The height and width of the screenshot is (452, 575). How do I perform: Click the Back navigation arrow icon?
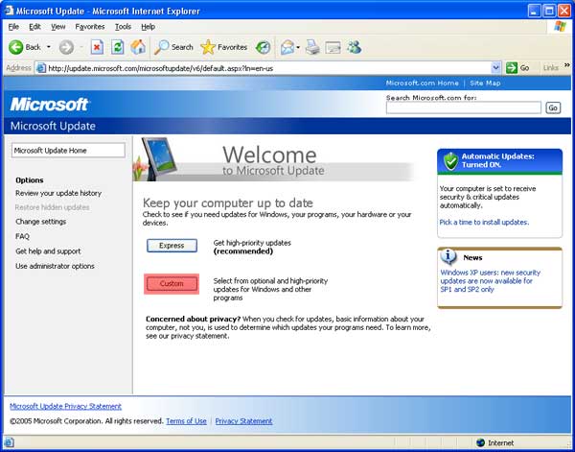click(x=15, y=47)
